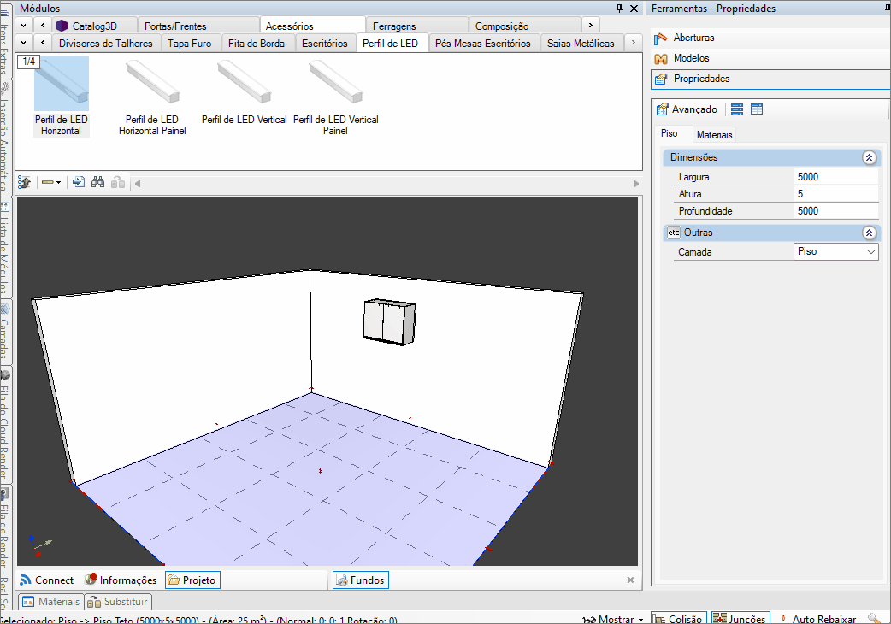Open the Connect panel
The image size is (891, 624).
[x=47, y=580]
